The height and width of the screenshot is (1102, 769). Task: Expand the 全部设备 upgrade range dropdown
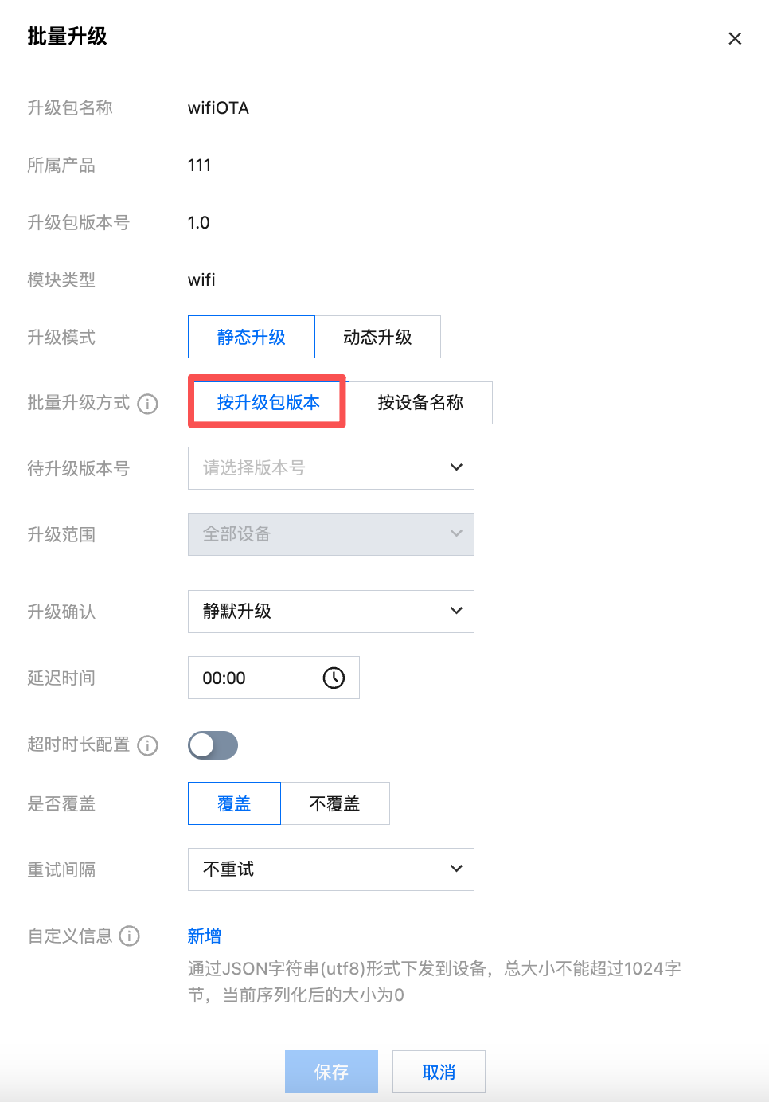(x=330, y=534)
